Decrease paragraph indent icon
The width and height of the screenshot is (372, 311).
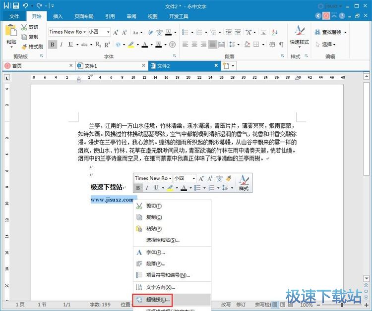tap(229, 32)
